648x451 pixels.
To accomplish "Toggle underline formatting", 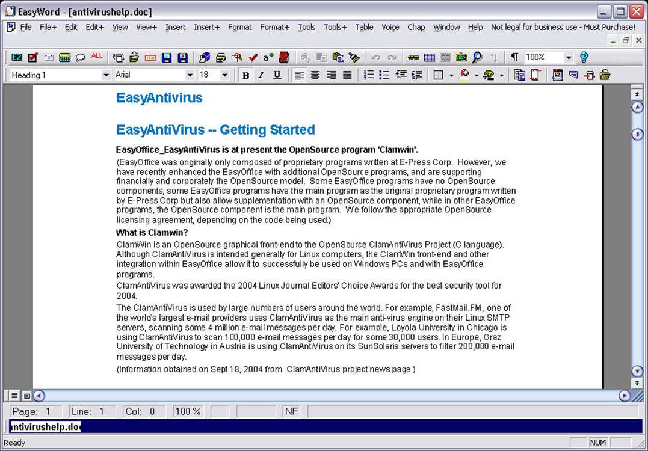I will [277, 75].
